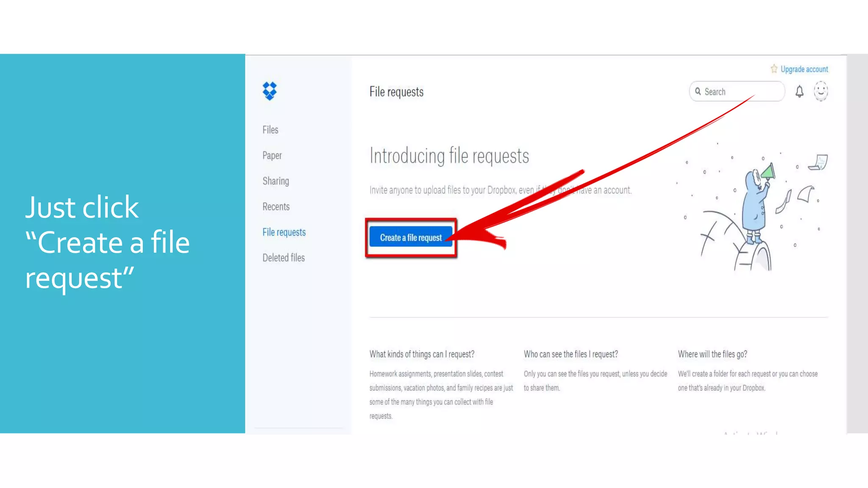Go to Sharing section
This screenshot has height=488, width=868.
276,181
